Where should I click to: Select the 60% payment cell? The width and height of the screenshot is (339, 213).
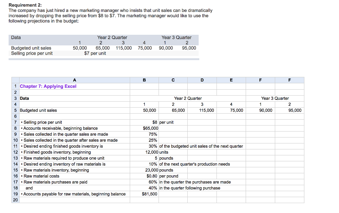144,182
